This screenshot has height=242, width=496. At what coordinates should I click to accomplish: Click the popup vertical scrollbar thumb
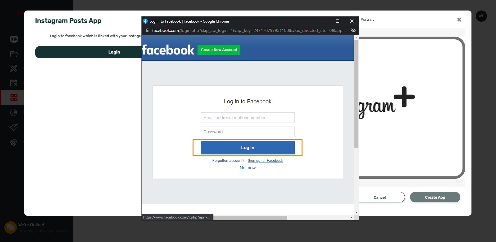[x=356, y=94]
